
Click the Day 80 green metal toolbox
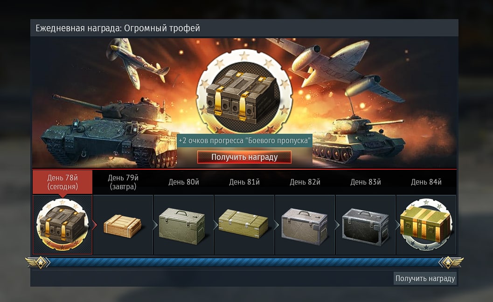[183, 226]
